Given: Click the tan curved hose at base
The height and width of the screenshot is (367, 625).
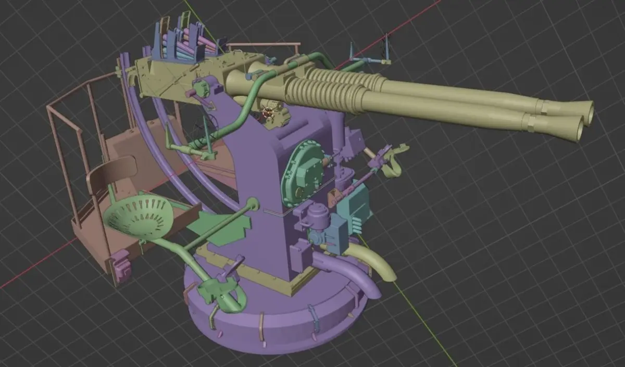Looking at the screenshot, I should pyautogui.click(x=373, y=260).
